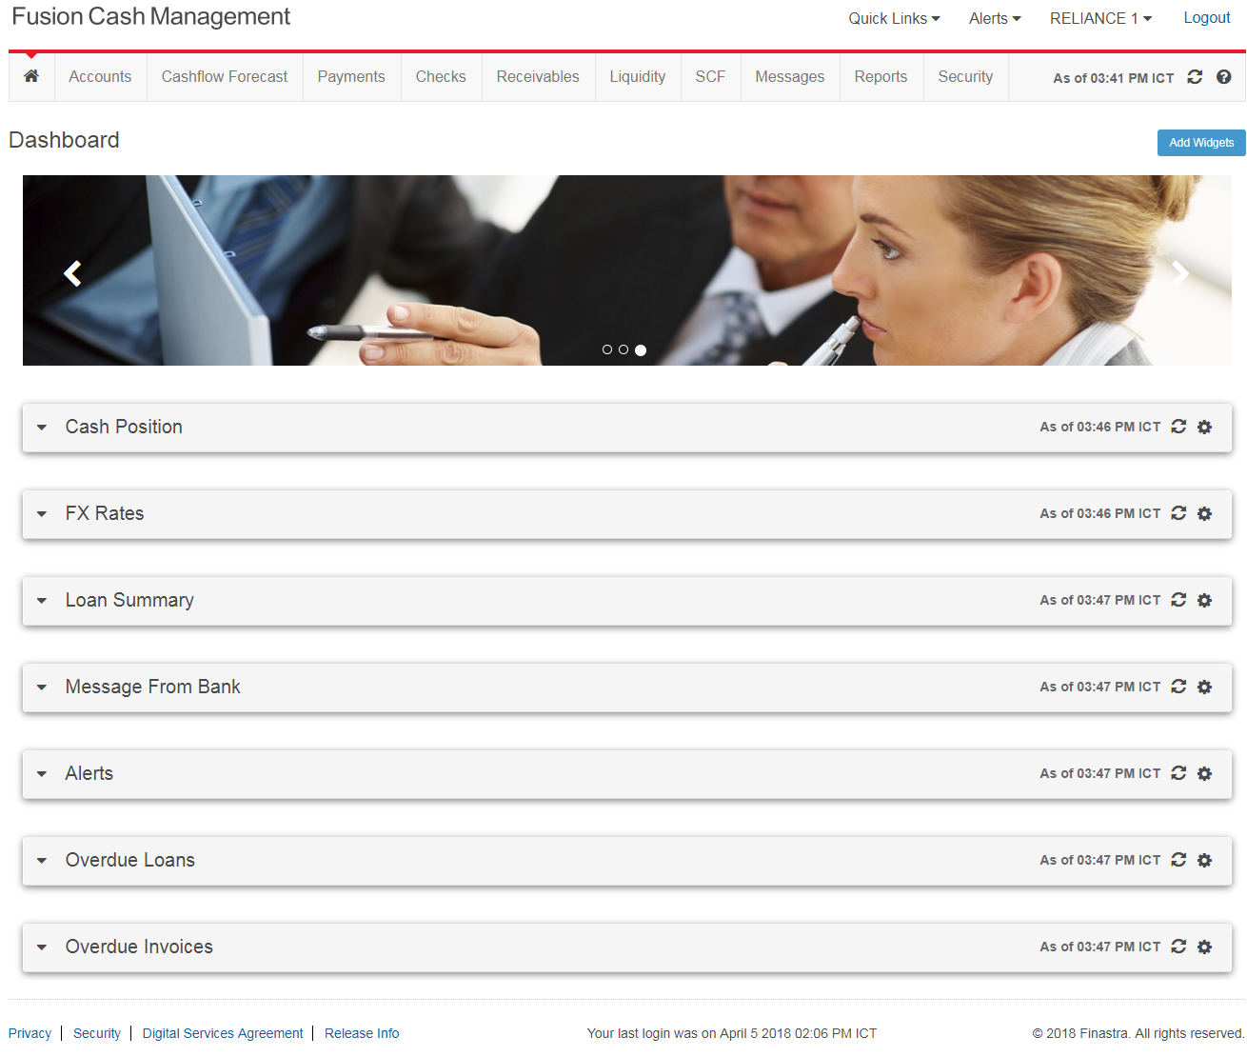Open the Quick Links dropdown
This screenshot has width=1247, height=1057.
(894, 18)
